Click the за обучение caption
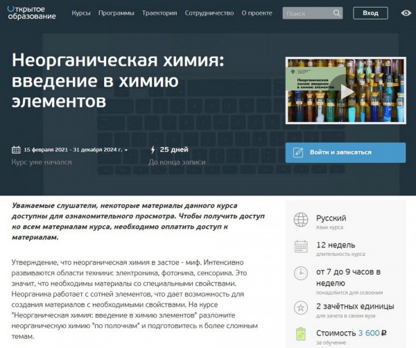This screenshot has width=416, height=348. tap(331, 342)
